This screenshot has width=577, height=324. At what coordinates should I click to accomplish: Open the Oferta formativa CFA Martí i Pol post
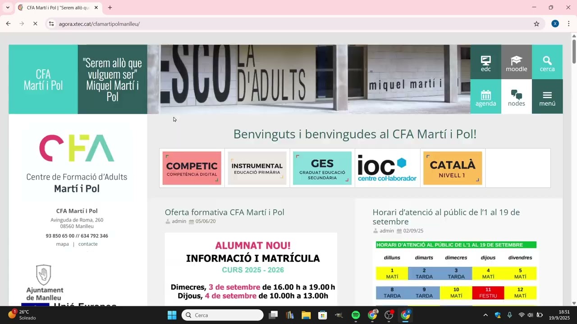pos(224,212)
